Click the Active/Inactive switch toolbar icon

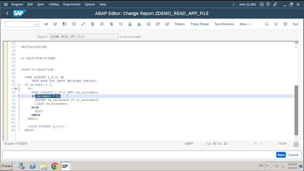tap(65, 24)
